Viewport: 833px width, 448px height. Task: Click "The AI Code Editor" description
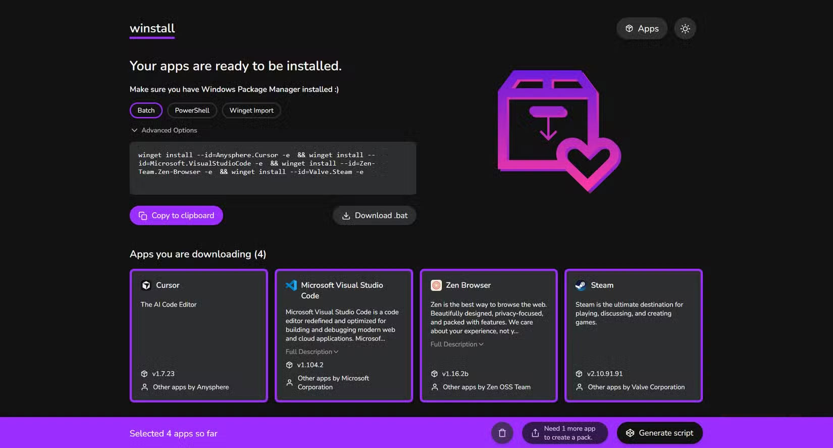pos(169,305)
